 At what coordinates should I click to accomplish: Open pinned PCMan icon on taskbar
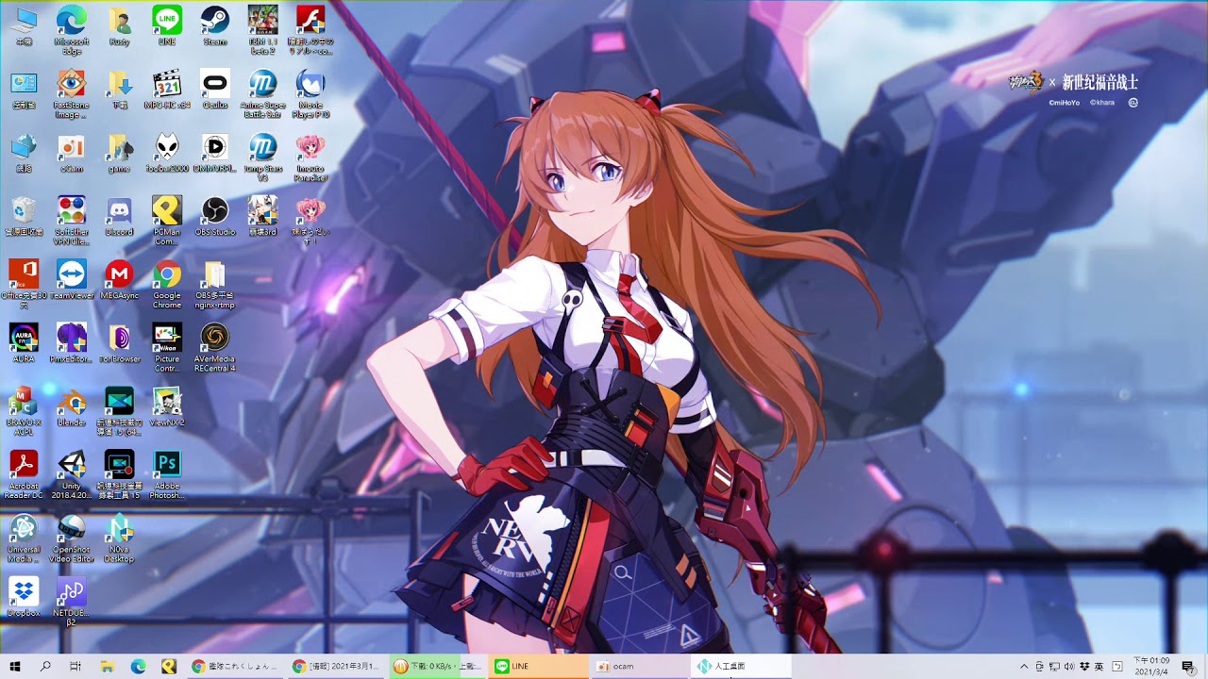(168, 666)
